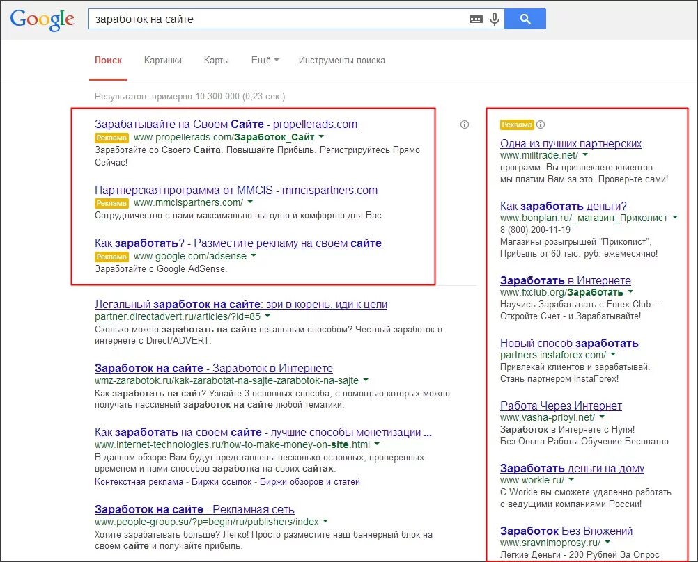Open 'Заработать деньги на дому' side ad
The width and height of the screenshot is (698, 562).
(x=572, y=469)
